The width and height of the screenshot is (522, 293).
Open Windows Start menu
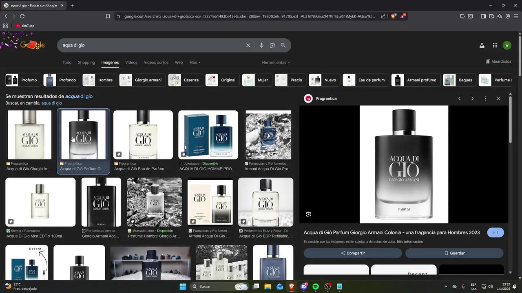pos(183,286)
